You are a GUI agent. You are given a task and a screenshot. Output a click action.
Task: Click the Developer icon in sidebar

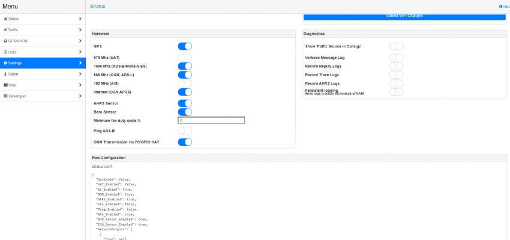point(5,96)
